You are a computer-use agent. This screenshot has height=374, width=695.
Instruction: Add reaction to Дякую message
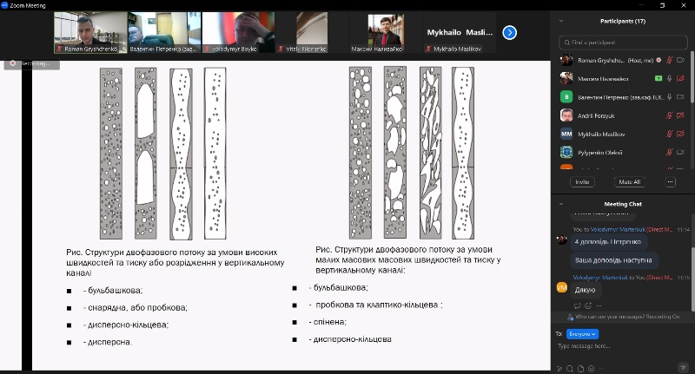coord(588,305)
